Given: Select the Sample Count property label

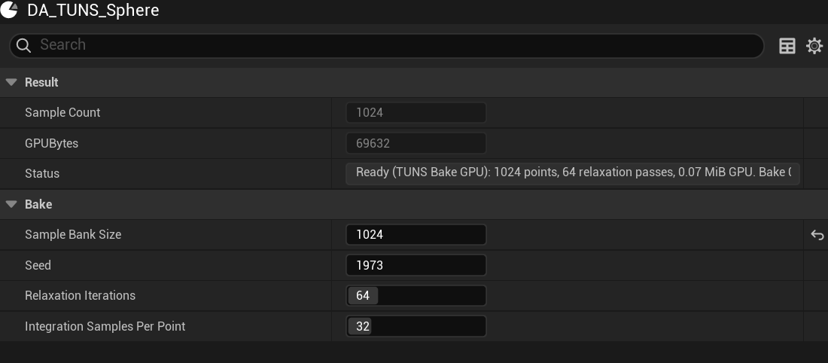Looking at the screenshot, I should tap(62, 112).
